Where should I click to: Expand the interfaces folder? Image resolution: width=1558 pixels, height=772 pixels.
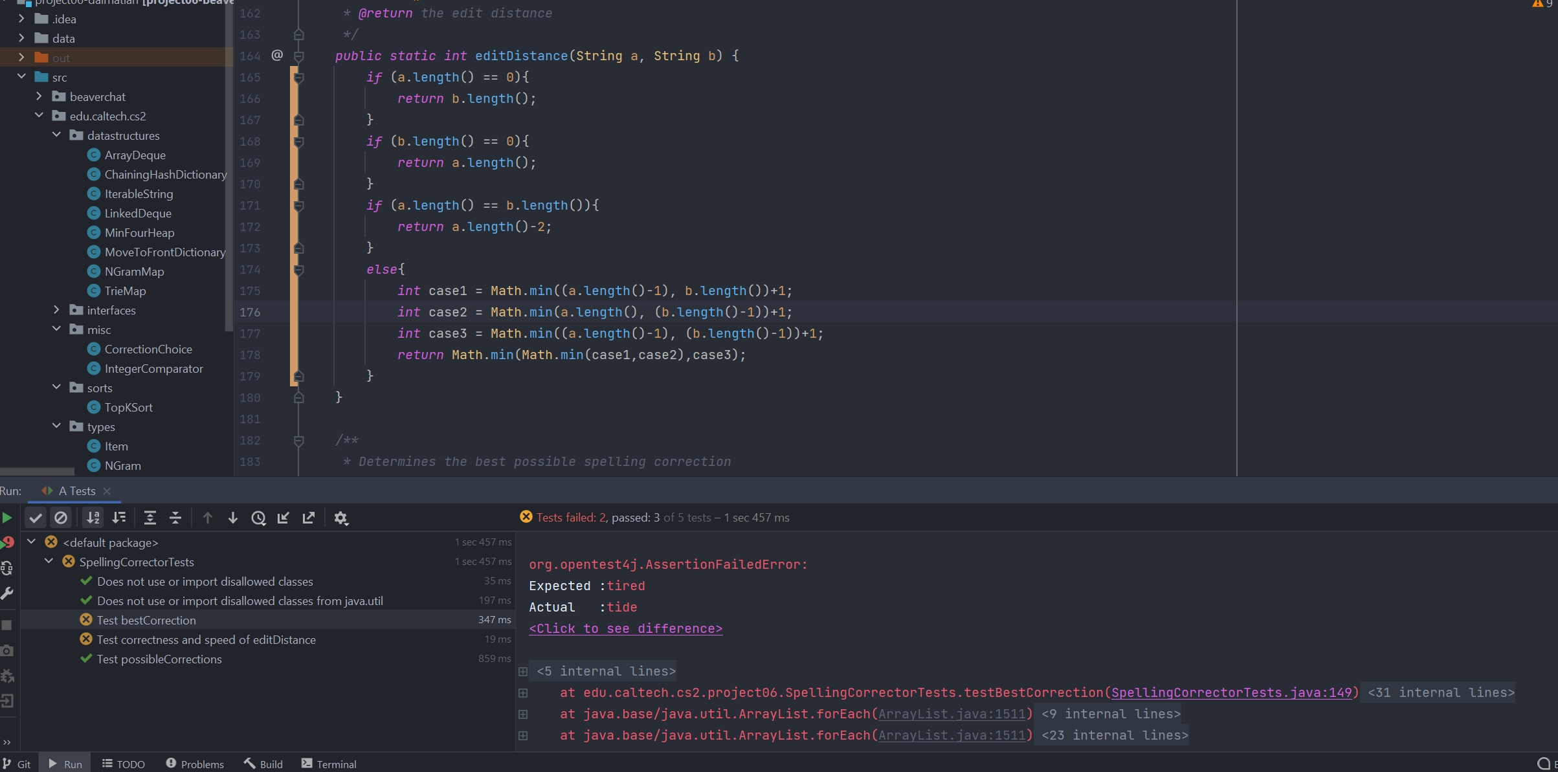pyautogui.click(x=57, y=310)
